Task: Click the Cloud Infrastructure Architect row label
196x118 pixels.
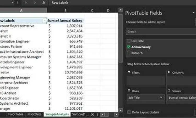Action: tap(22, 52)
